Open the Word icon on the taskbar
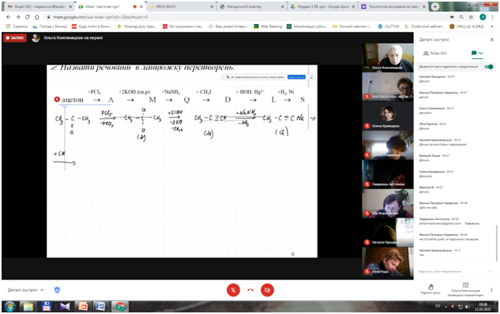The image size is (500, 314). pyautogui.click(x=101, y=307)
